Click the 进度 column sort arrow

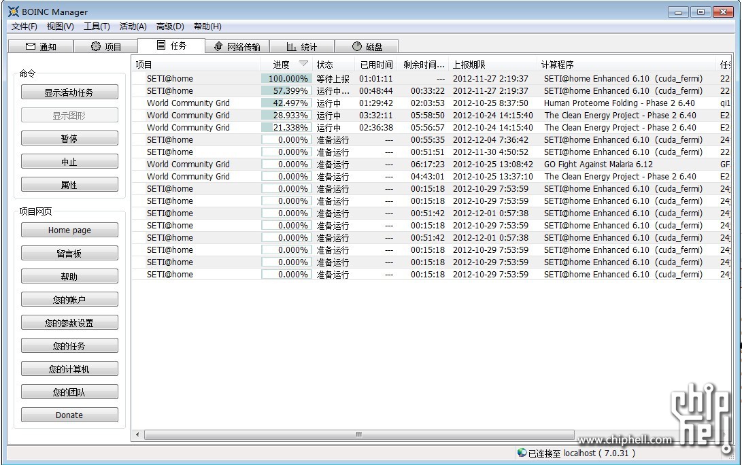coord(303,63)
